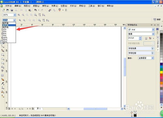Choose 25% in the zoom list
163x118 pixels.
pos(9,32)
